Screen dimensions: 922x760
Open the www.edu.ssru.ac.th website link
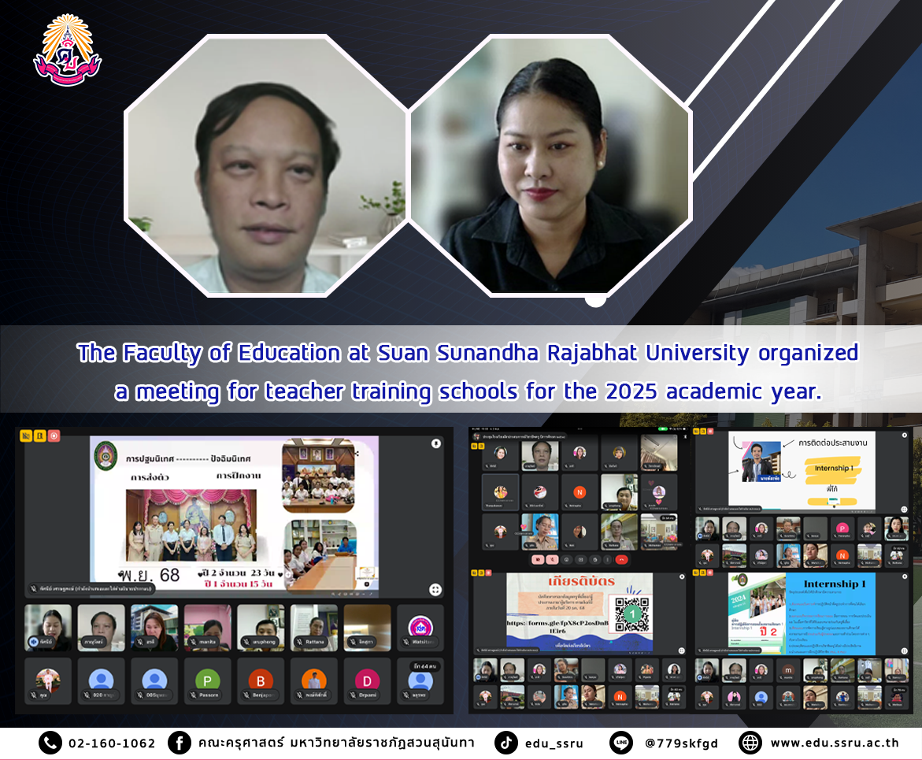[x=834, y=743]
